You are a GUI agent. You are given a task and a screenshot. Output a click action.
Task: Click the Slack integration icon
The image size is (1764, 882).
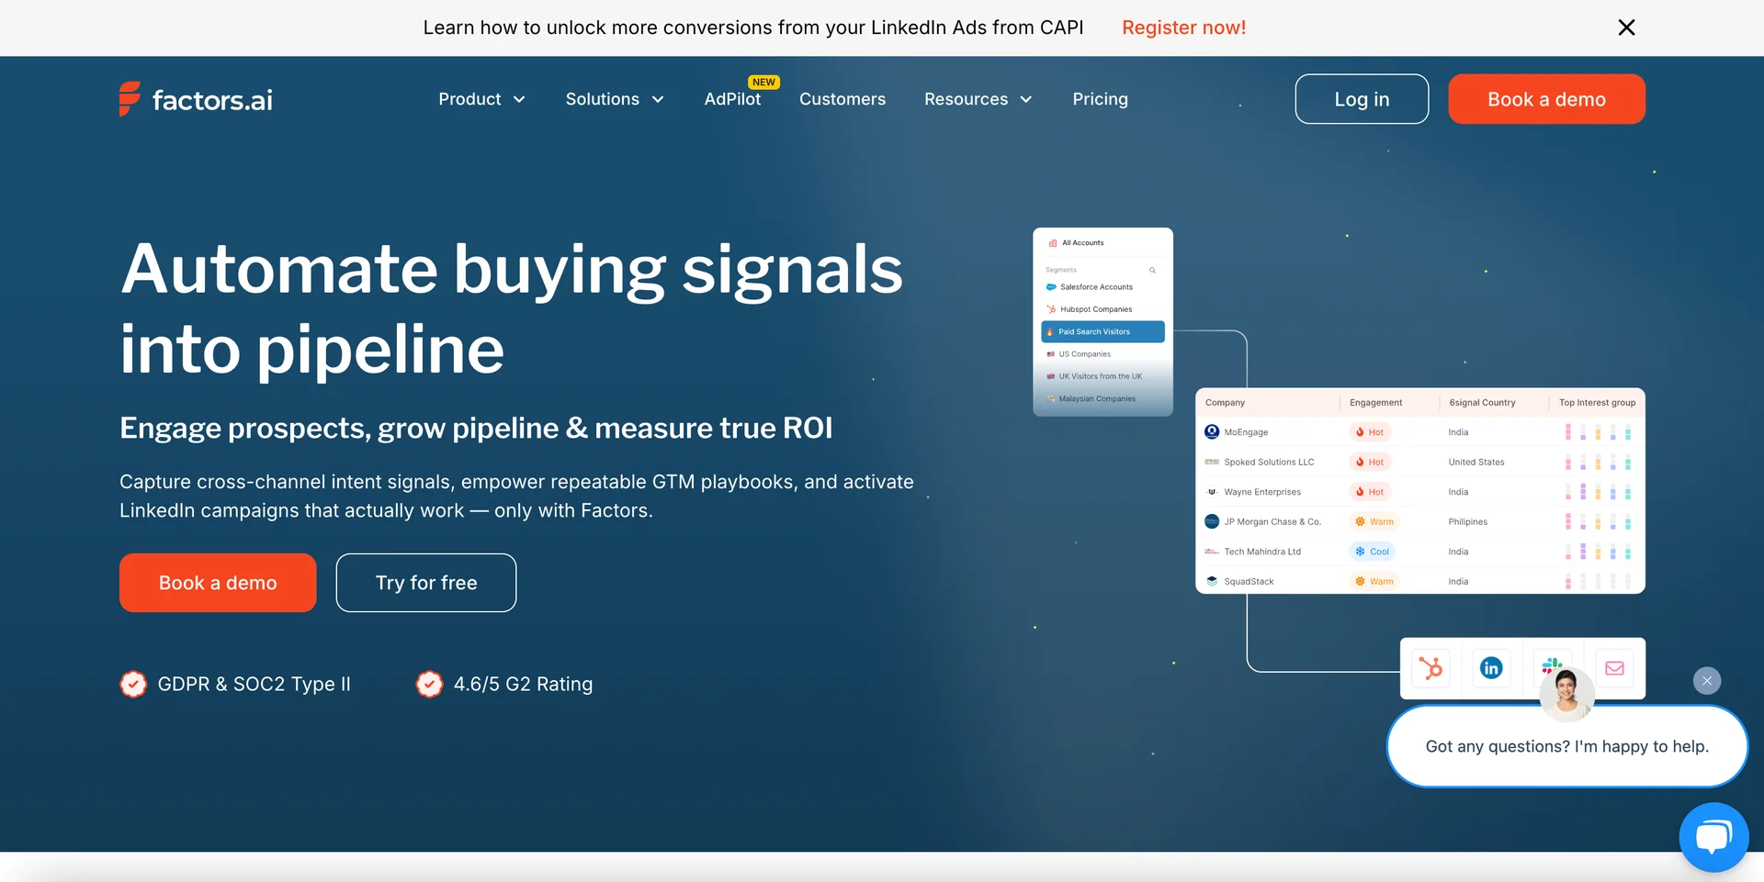tap(1553, 668)
